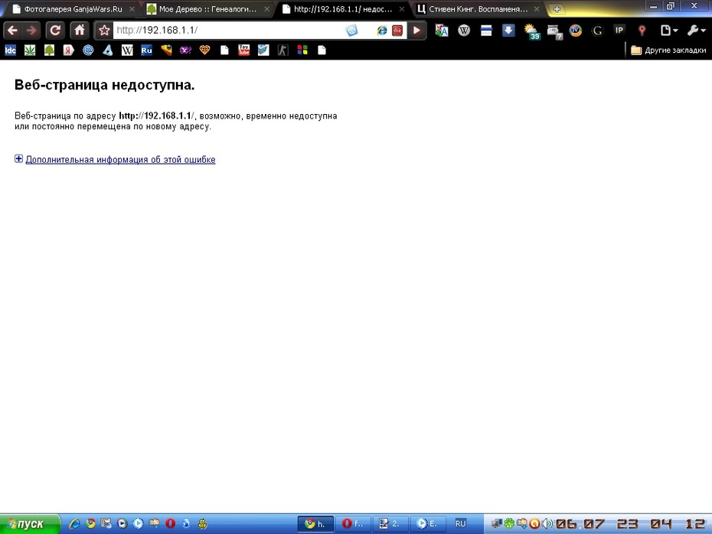Open the page menu dropdown

(669, 31)
